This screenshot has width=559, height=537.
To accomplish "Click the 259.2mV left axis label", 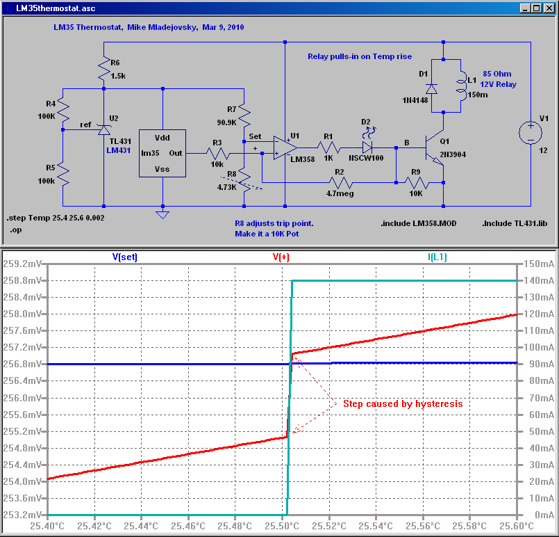I will (22, 264).
